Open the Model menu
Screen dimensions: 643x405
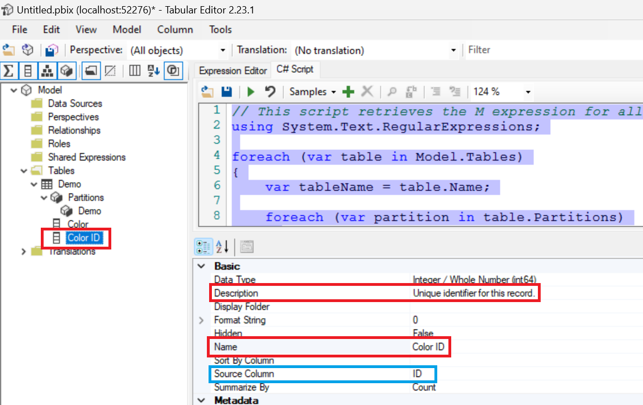coord(126,30)
